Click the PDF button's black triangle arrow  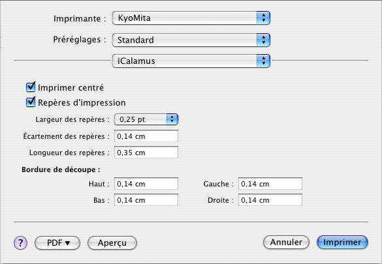[x=68, y=243]
